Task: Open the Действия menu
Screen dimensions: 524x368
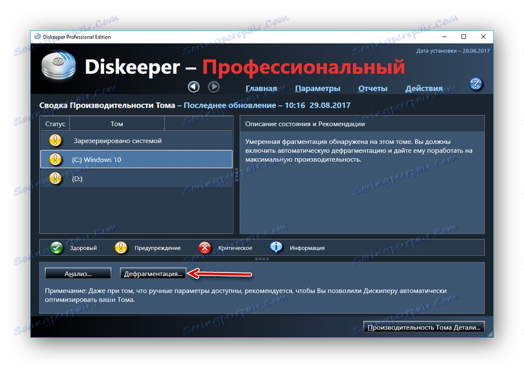Action: click(x=423, y=88)
